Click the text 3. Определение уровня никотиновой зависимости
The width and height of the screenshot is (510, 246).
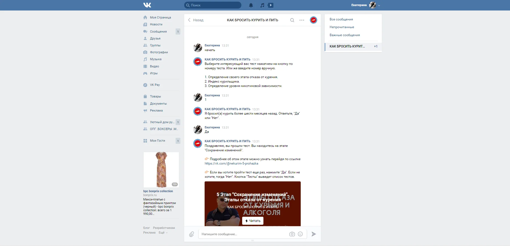243,86
